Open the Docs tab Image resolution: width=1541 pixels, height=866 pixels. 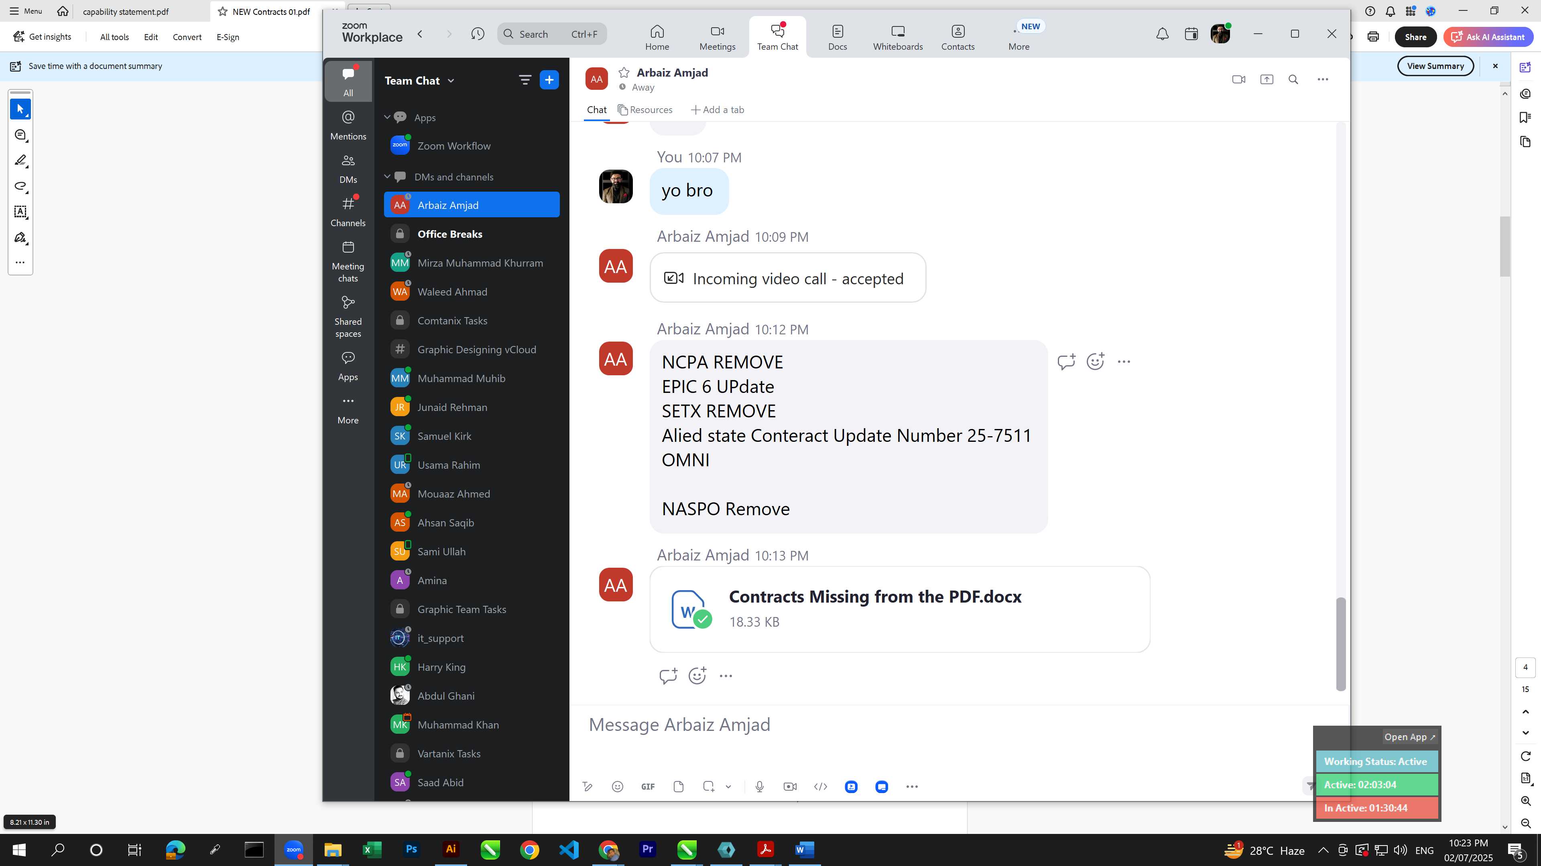point(838,38)
